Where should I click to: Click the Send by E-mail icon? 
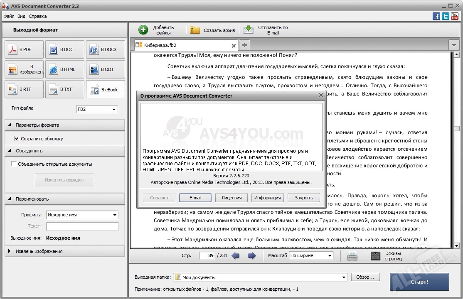point(248,30)
